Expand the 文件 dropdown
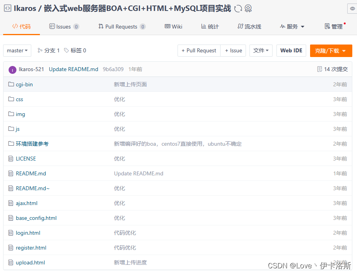Screen dimensions: 357x273 point(261,50)
